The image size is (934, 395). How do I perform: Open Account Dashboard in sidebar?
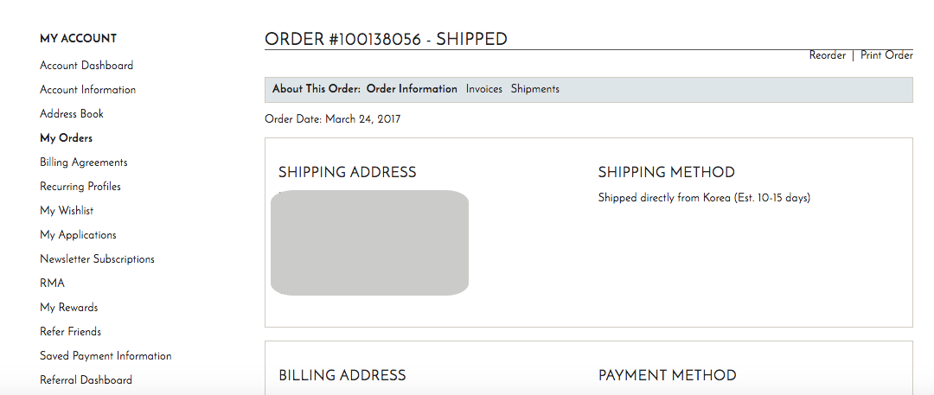(x=86, y=66)
